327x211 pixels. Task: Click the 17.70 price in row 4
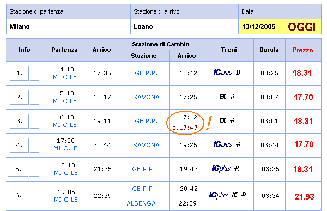(x=304, y=144)
